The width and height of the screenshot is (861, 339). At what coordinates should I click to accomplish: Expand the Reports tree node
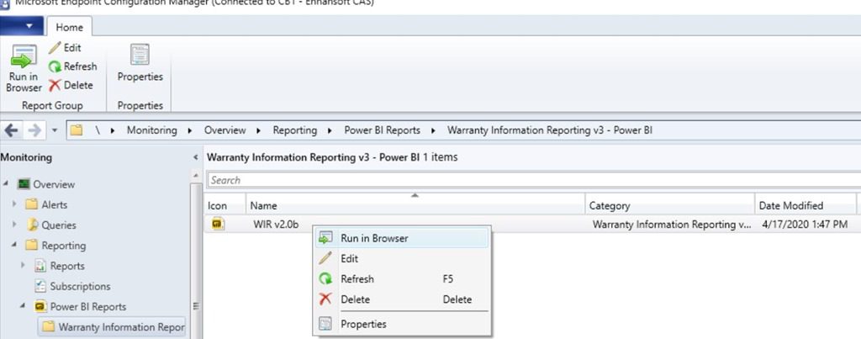point(24,266)
